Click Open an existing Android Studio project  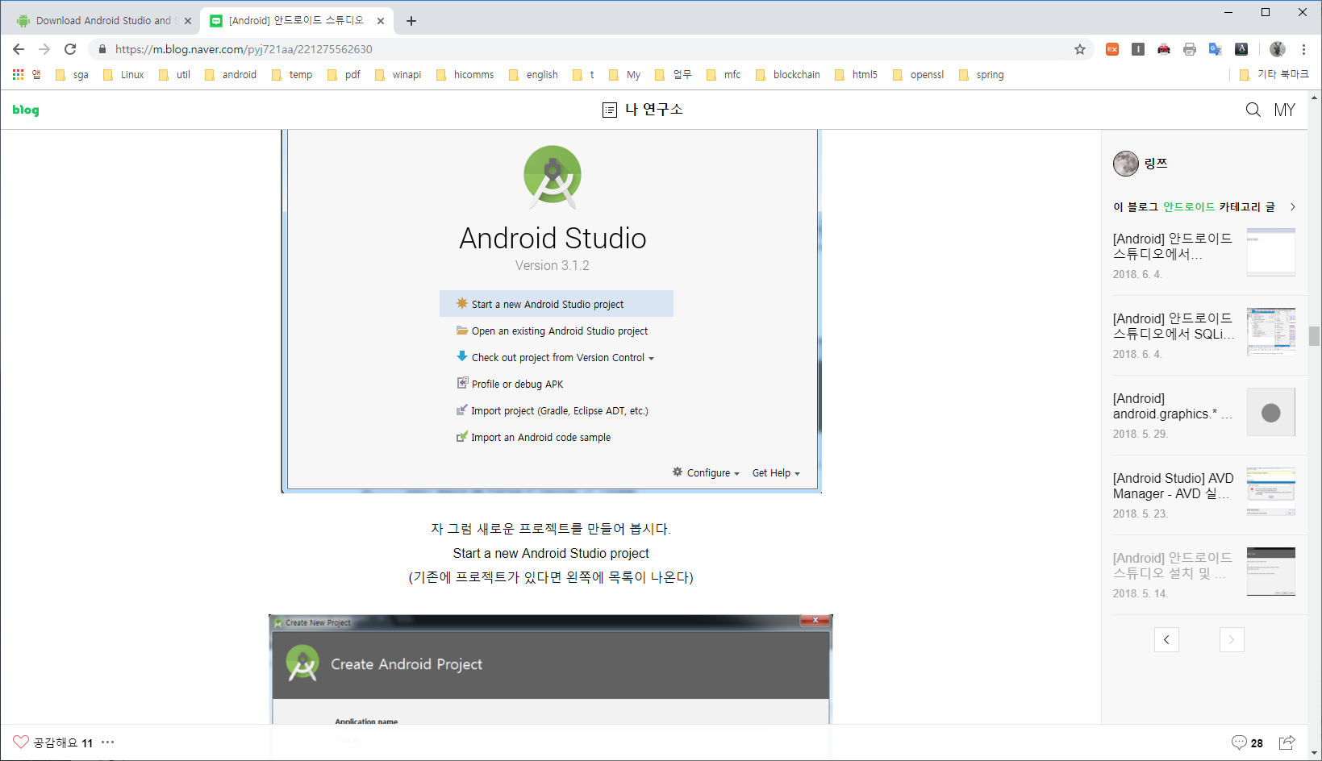tap(553, 331)
